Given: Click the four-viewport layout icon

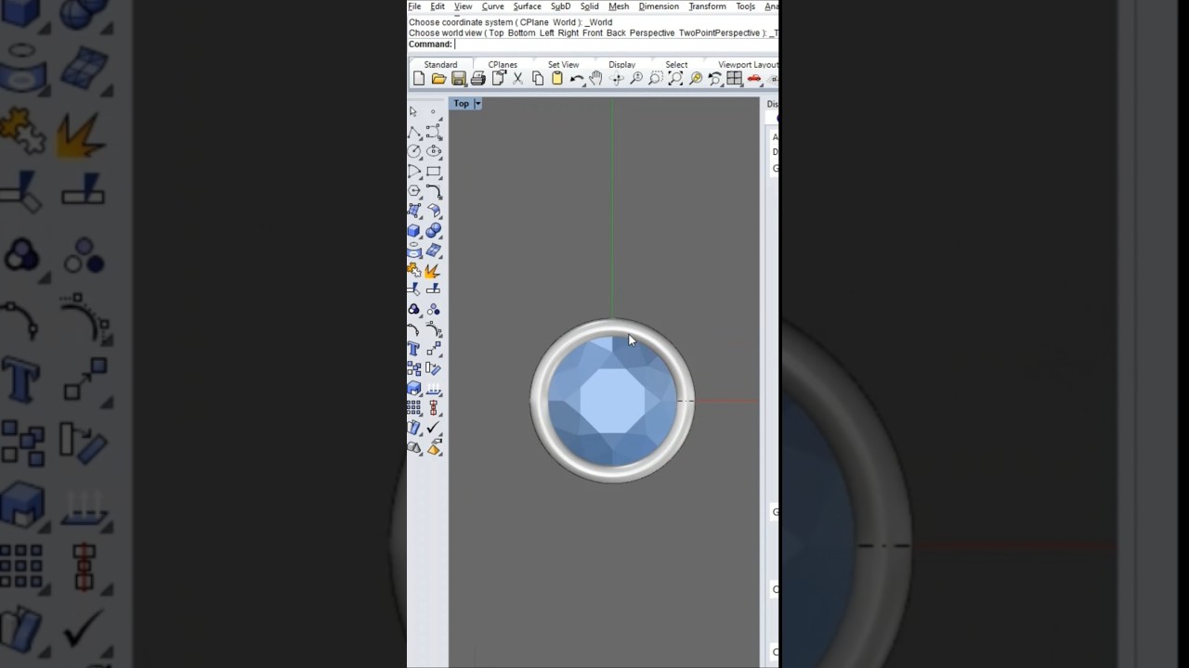Looking at the screenshot, I should (x=735, y=79).
